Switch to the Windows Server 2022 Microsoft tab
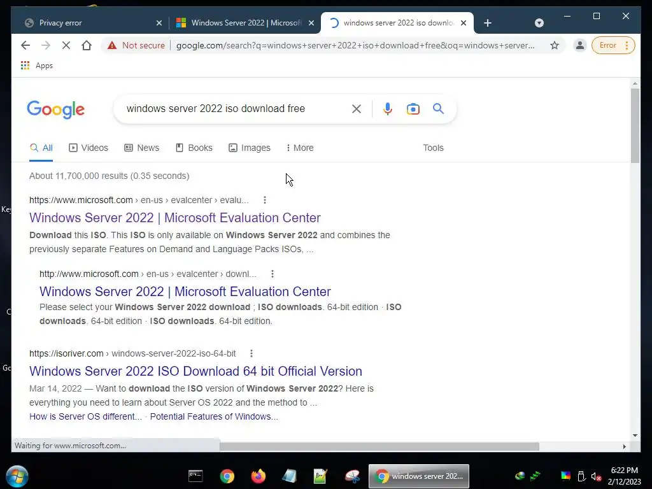Viewport: 652px width, 489px height. point(244,23)
